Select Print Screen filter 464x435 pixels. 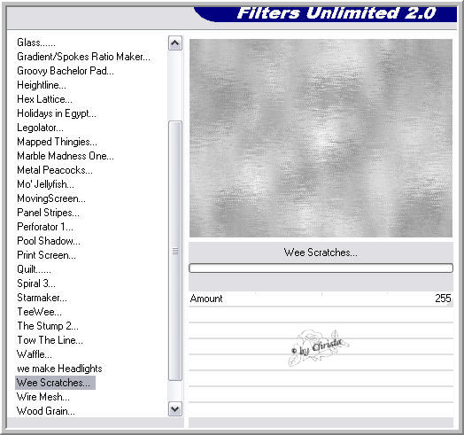[46, 255]
